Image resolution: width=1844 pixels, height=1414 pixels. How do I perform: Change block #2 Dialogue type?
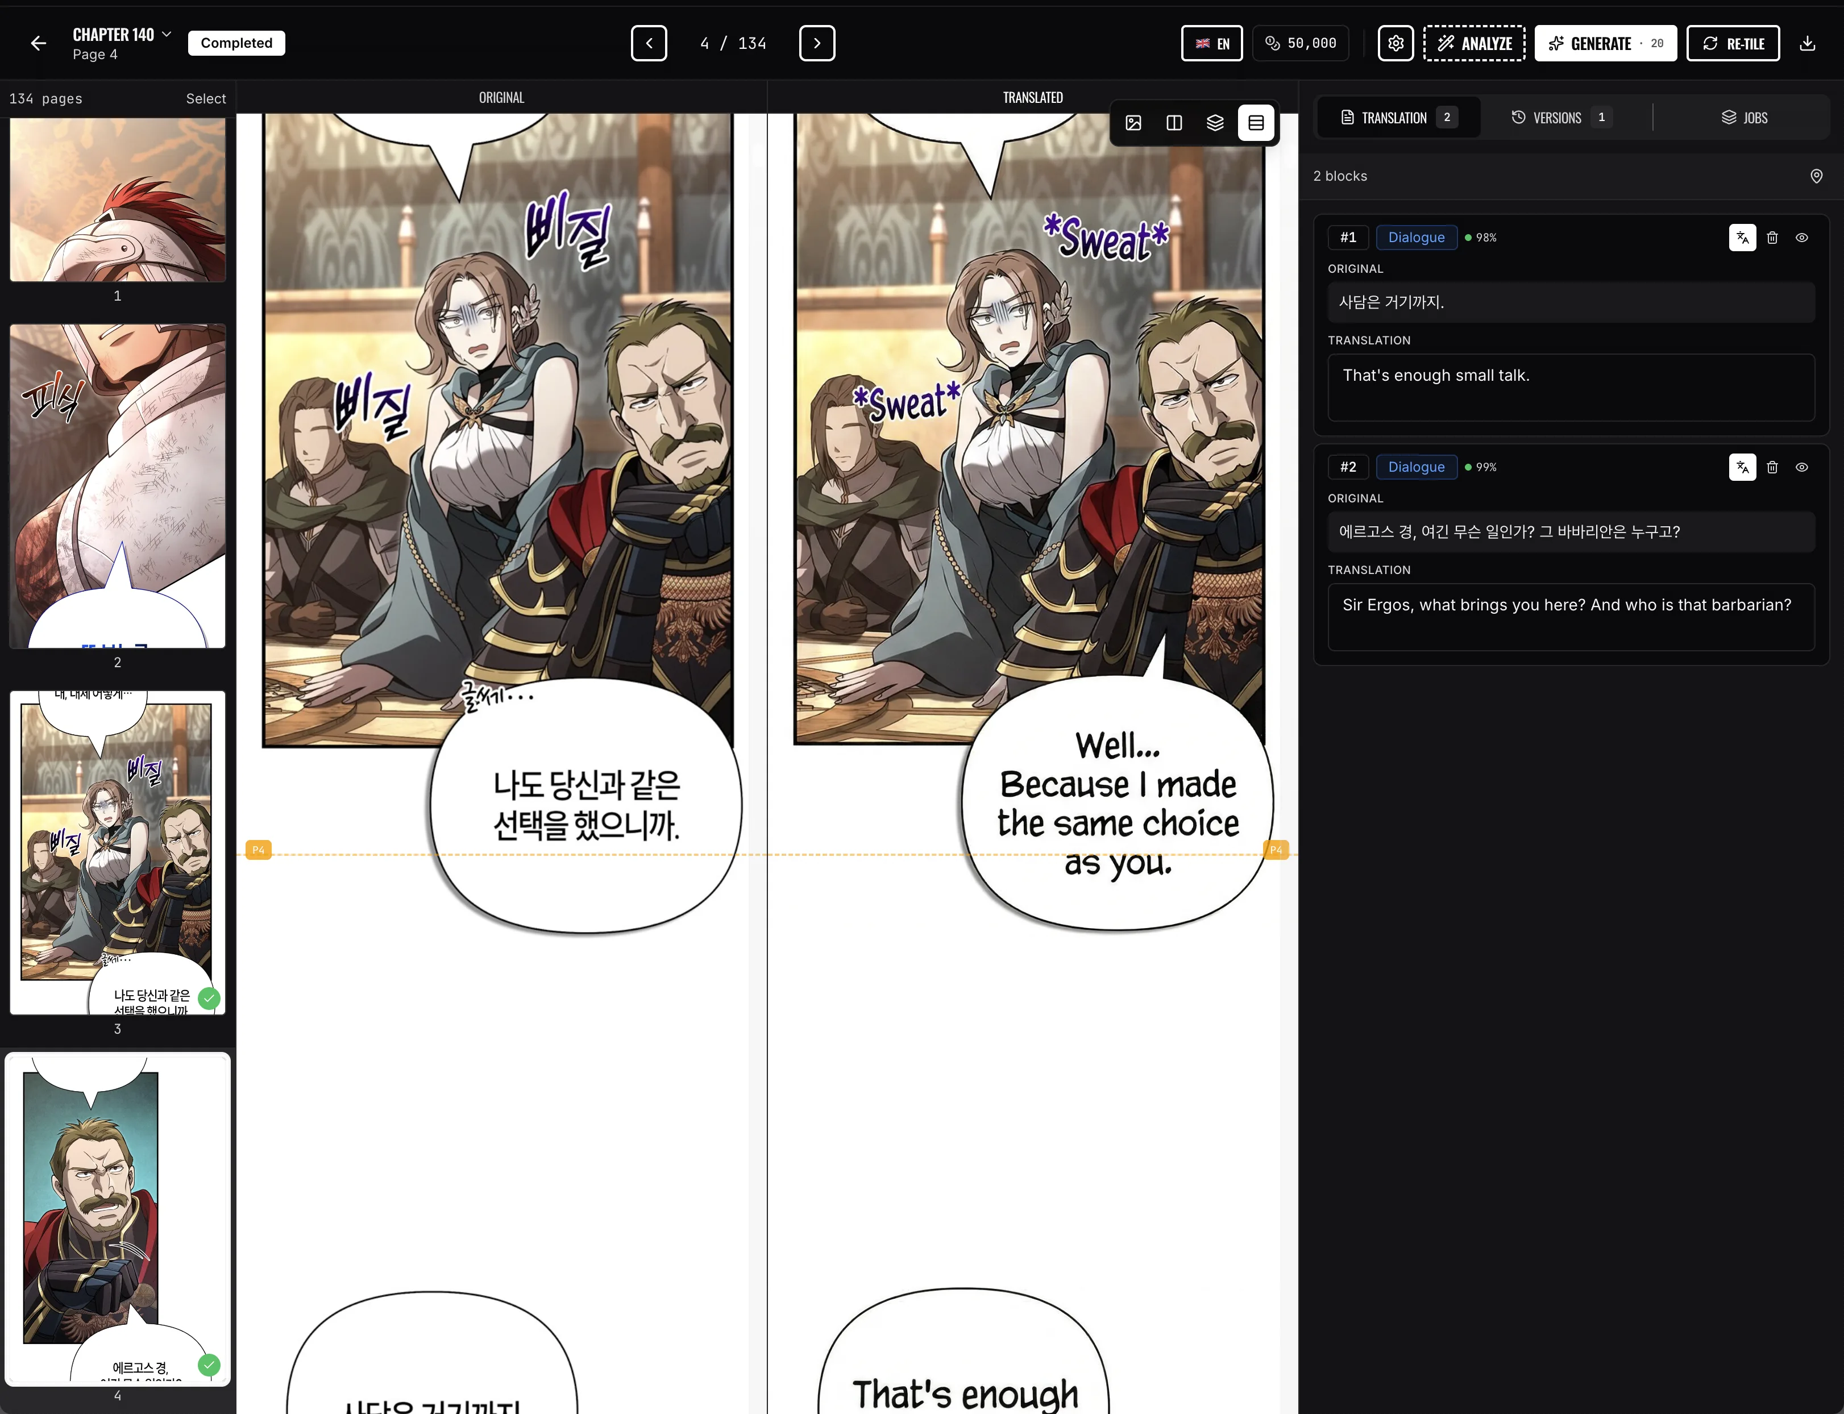1415,467
